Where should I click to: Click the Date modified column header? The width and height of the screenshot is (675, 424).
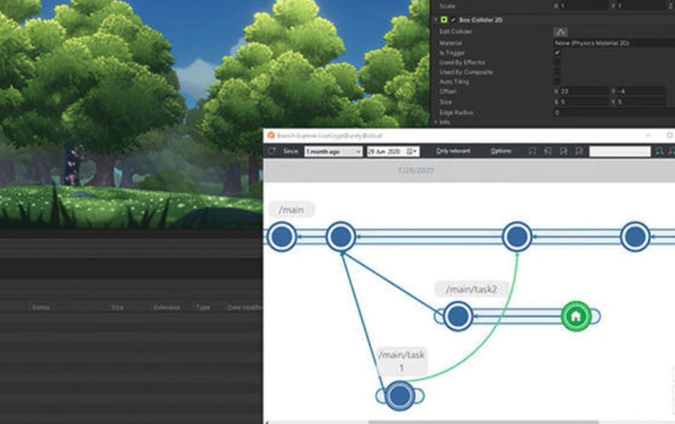click(x=244, y=307)
